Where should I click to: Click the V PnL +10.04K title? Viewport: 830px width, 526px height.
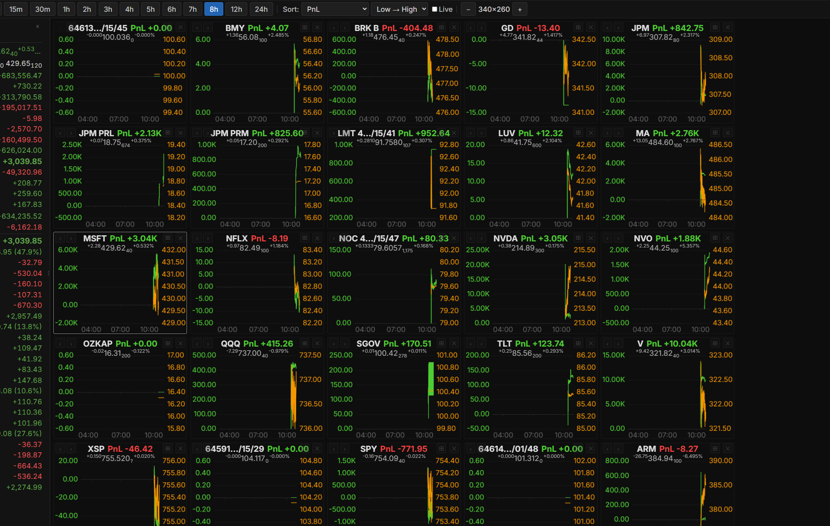click(667, 344)
